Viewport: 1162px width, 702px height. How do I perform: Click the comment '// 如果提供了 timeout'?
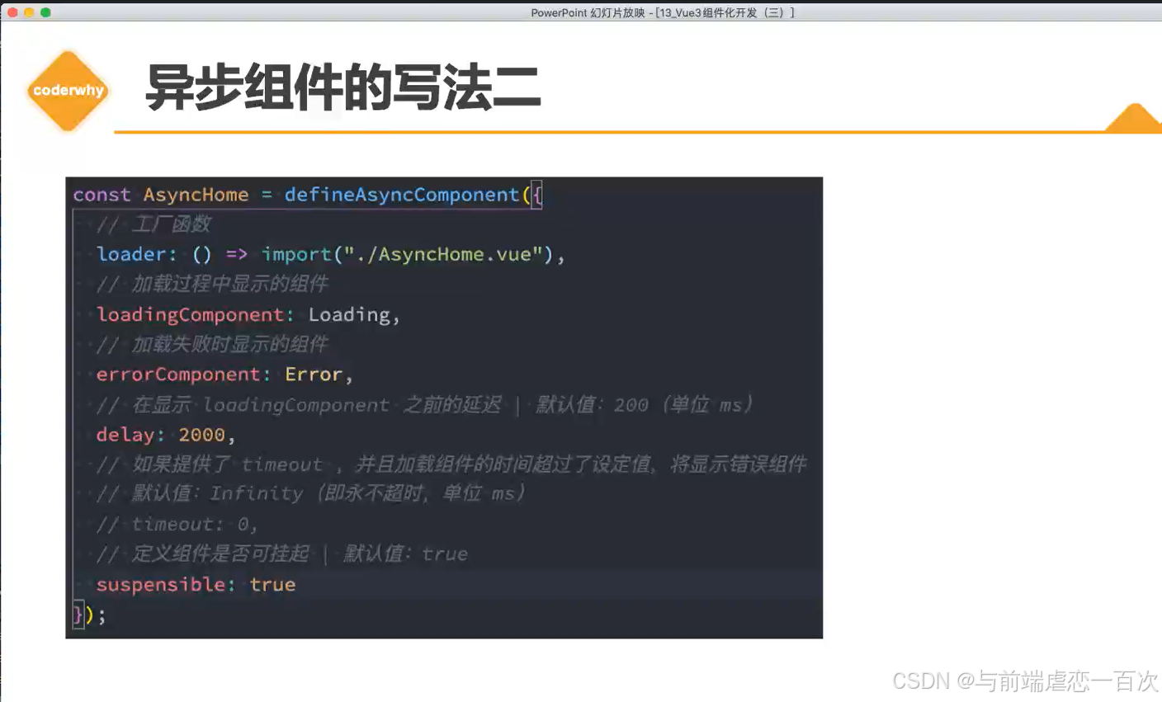click(x=451, y=464)
